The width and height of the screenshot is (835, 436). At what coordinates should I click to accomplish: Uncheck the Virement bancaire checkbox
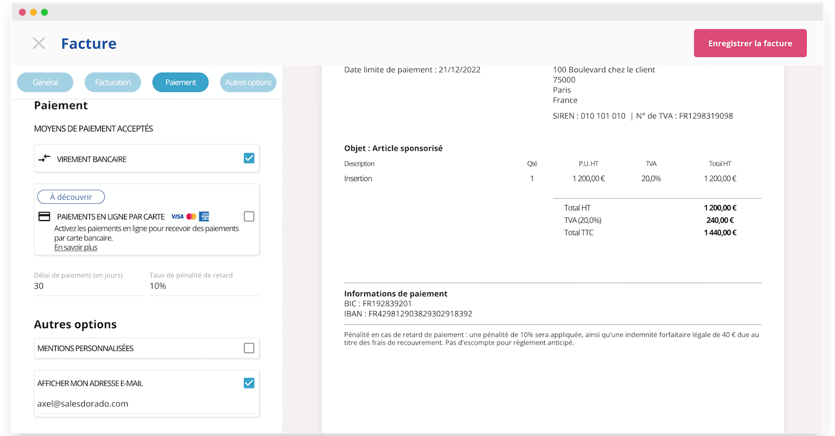coord(249,158)
